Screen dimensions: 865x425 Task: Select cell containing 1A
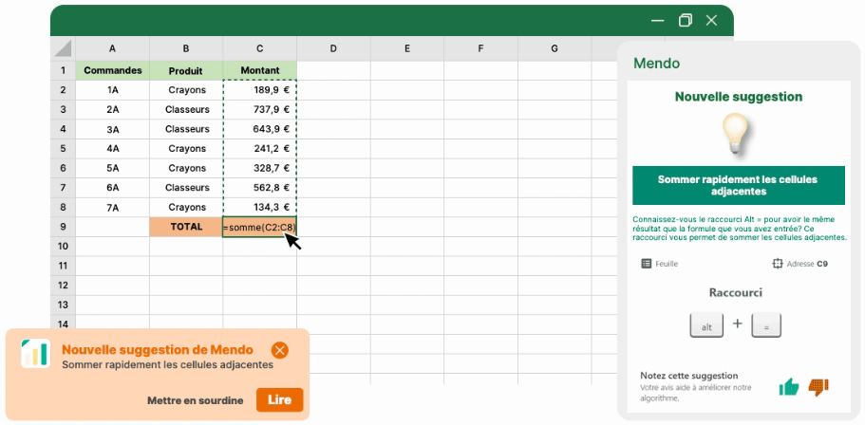tap(113, 90)
